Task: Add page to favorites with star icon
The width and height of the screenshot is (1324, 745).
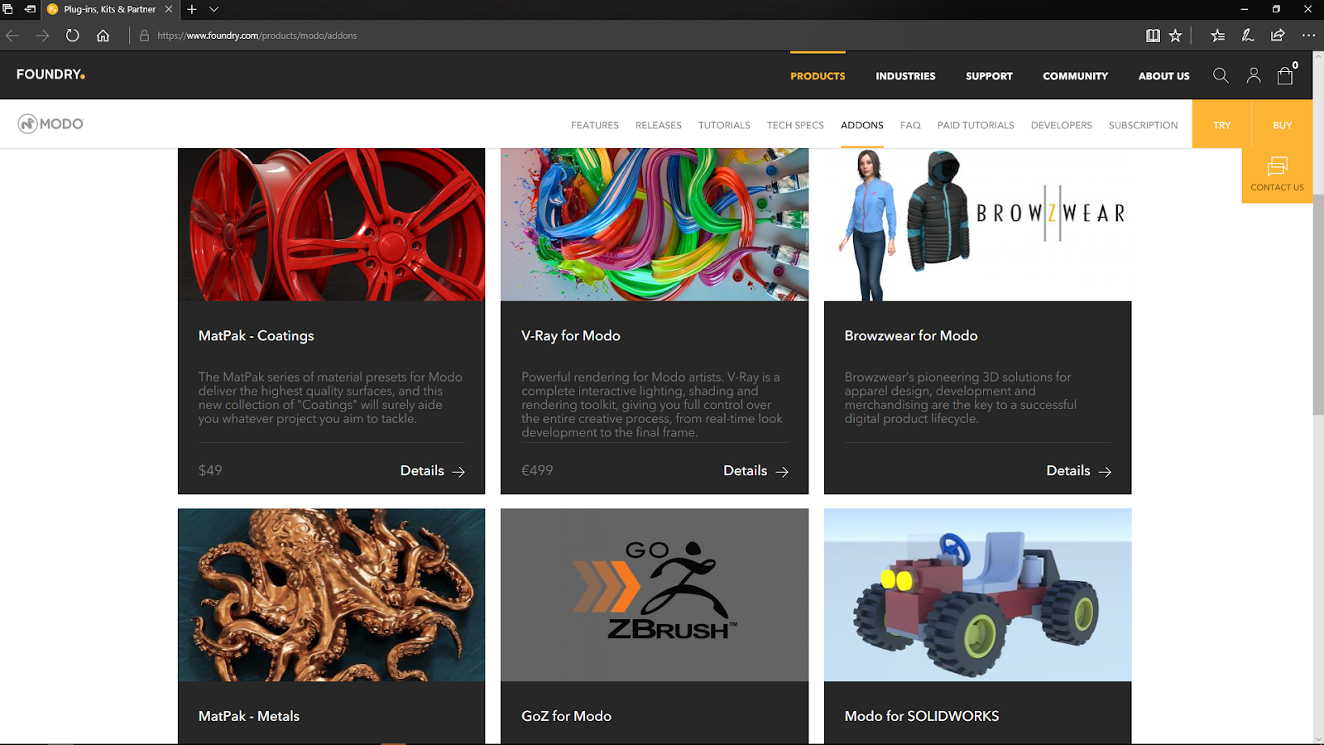Action: (1175, 36)
